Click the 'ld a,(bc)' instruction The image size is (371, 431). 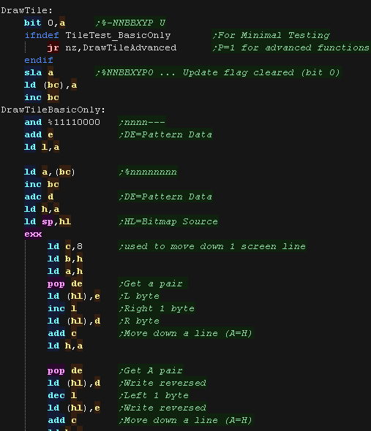pos(50,172)
